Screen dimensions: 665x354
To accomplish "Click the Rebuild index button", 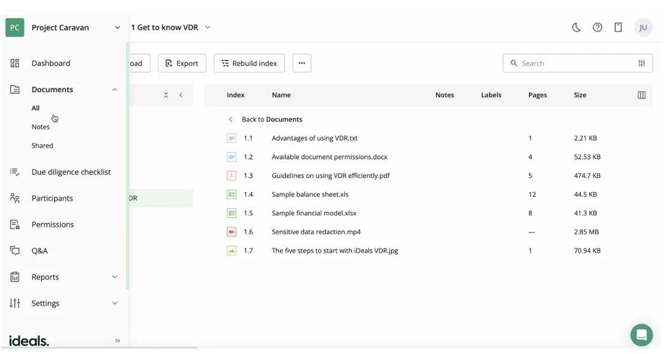I will click(250, 63).
